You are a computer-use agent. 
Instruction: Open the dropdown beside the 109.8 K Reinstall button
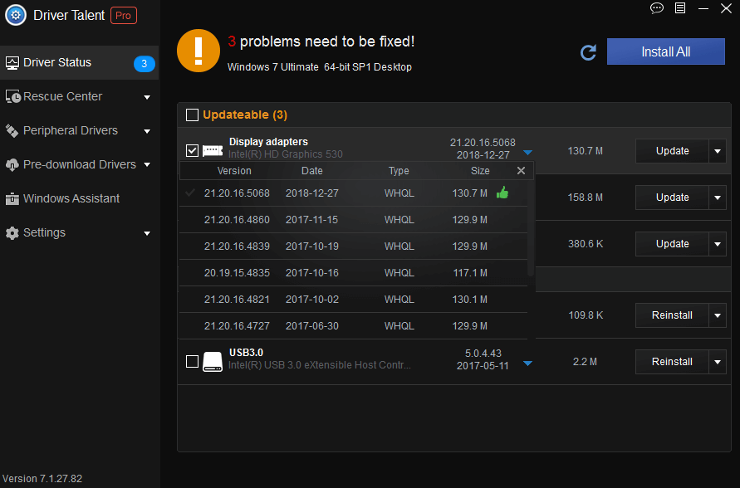(718, 315)
